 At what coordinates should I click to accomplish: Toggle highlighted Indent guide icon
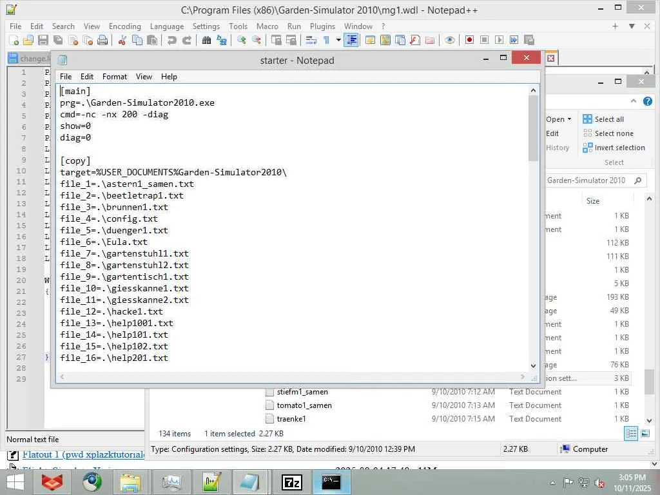pyautogui.click(x=351, y=40)
